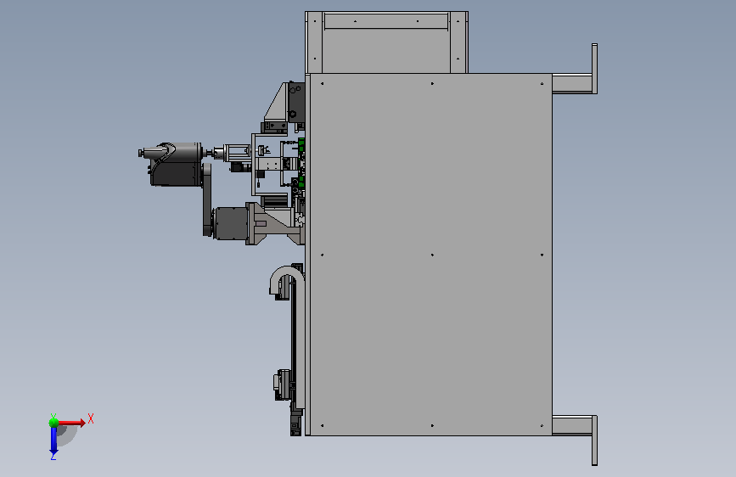The width and height of the screenshot is (736, 477).
Task: Select the dark spindle motor at far left
Action: click(171, 164)
